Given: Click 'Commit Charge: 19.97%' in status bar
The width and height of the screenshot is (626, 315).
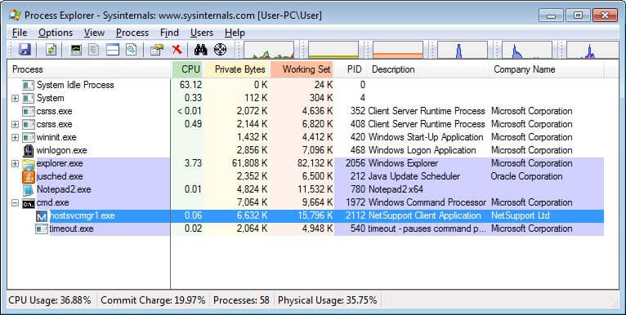Looking at the screenshot, I should pos(153,300).
